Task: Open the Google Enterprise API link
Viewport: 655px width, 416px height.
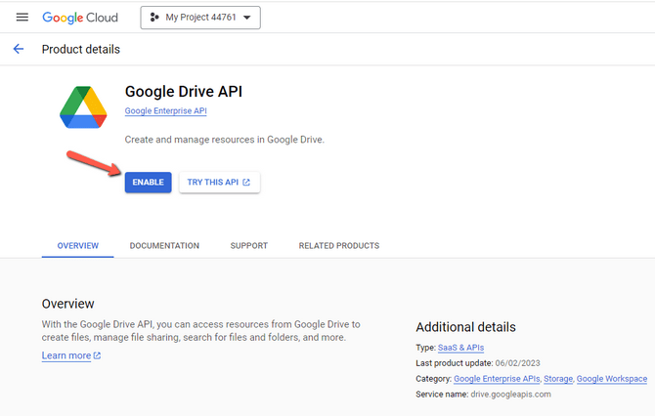Action: click(166, 111)
